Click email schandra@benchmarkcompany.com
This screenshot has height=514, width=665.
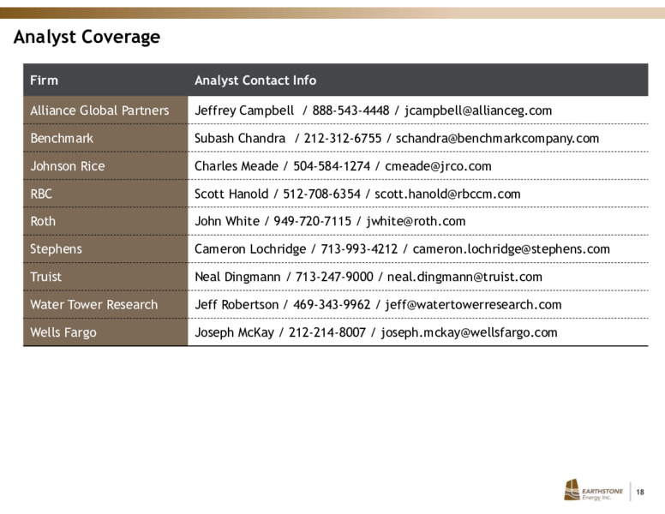tap(498, 139)
